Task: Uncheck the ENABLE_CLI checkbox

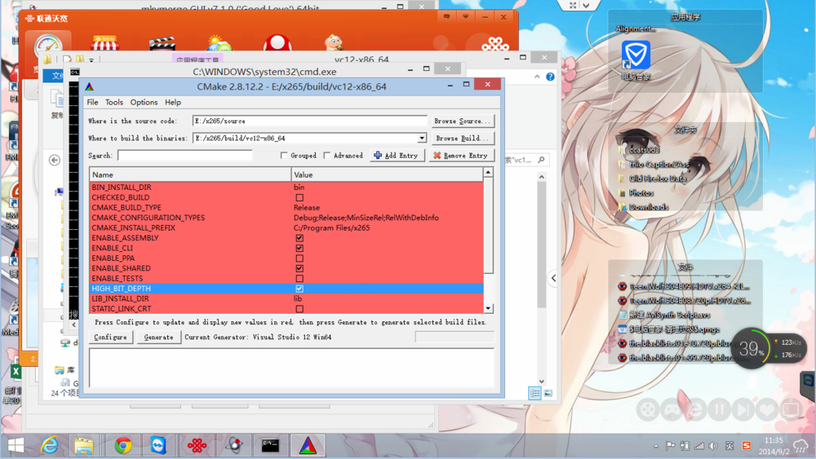Action: (299, 248)
